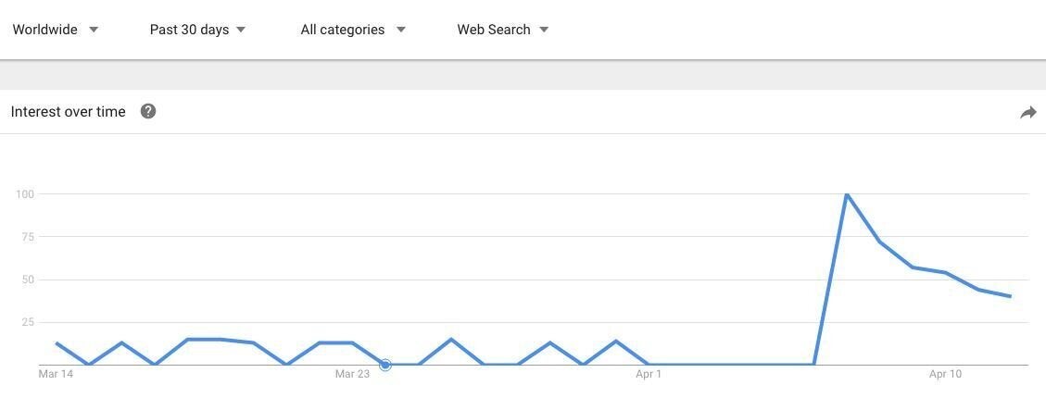Change the Web Search type dropdown
This screenshot has width=1046, height=410.
click(x=502, y=30)
